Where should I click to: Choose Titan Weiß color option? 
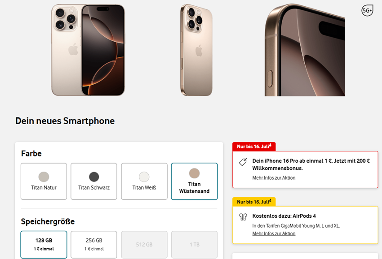pyautogui.click(x=144, y=181)
